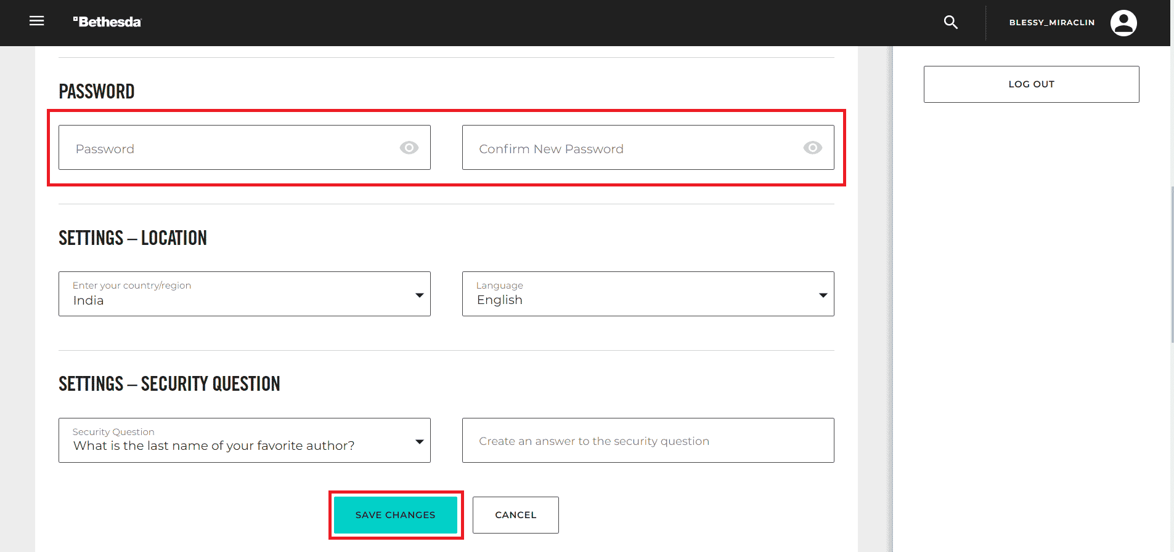Focus the security question answer field
Viewport: 1174px width, 552px height.
coord(648,441)
